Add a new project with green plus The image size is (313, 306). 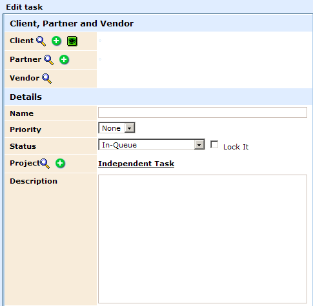point(60,163)
